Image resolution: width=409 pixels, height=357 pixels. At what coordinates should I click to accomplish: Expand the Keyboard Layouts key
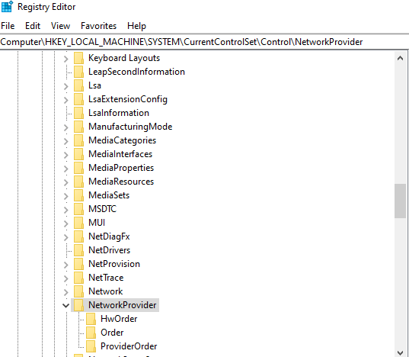(x=66, y=59)
